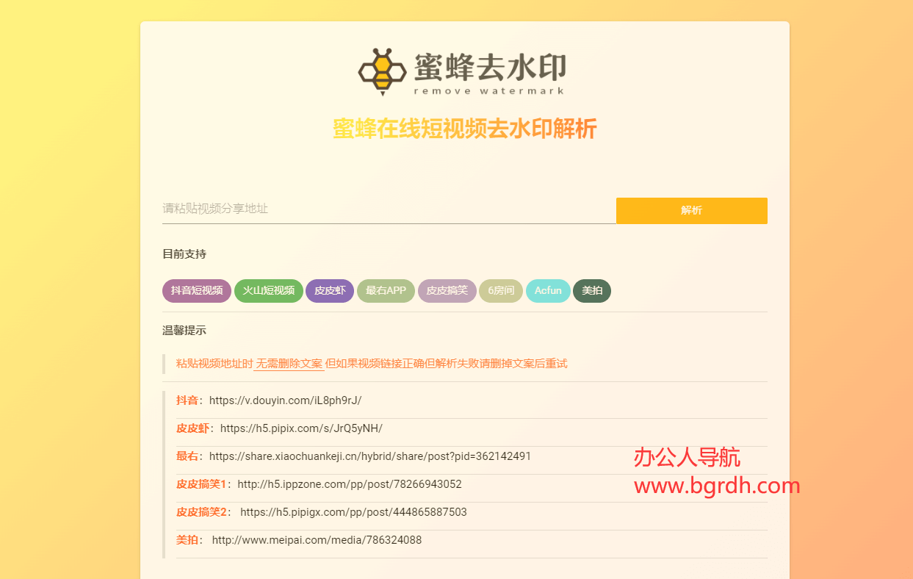Click the underlined 无需删除文案 text
Image resolution: width=913 pixels, height=579 pixels.
pos(289,364)
